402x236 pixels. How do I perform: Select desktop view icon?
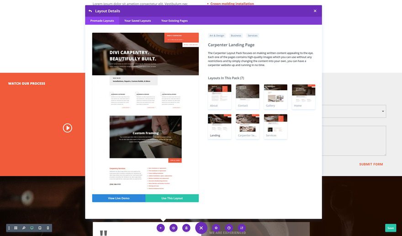point(32,228)
